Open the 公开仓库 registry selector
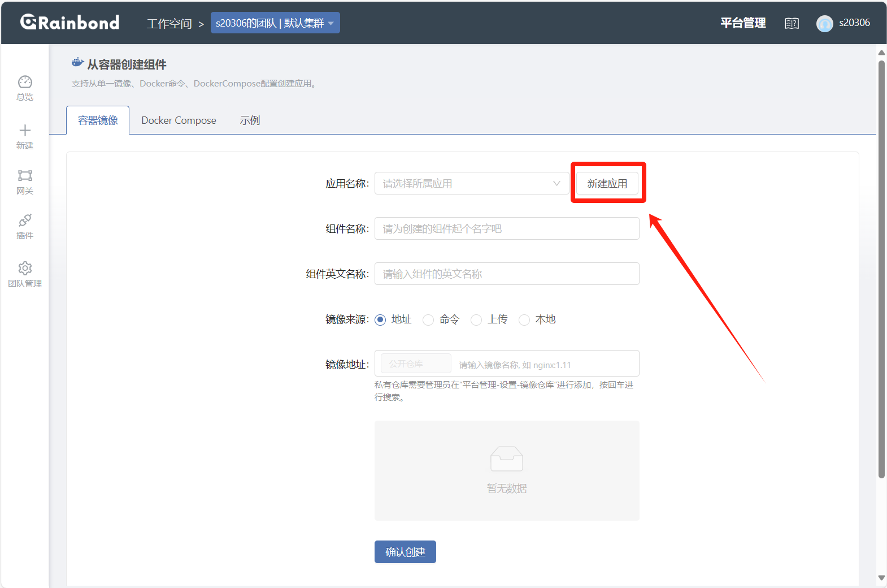The image size is (887, 588). [416, 364]
